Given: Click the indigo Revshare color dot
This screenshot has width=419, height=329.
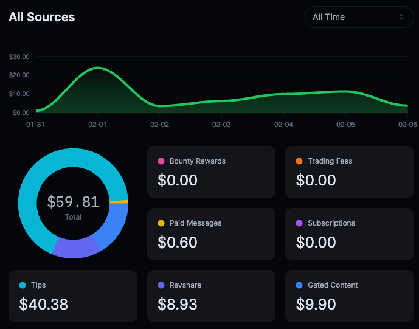Looking at the screenshot, I should click(161, 285).
